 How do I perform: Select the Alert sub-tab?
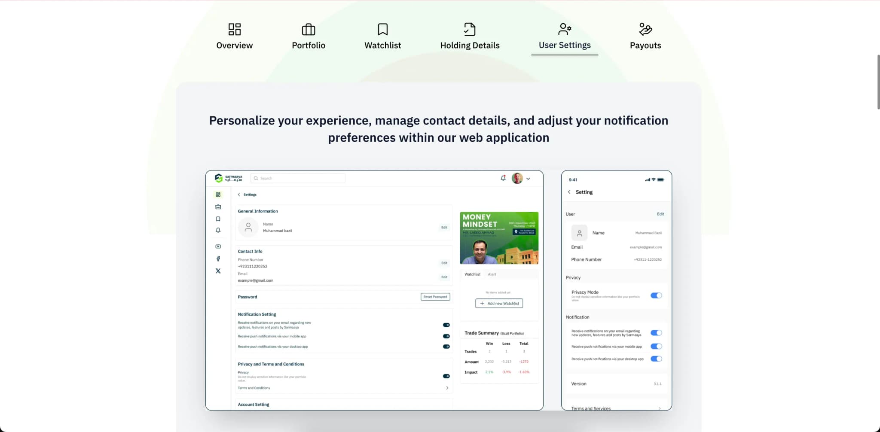(492, 274)
